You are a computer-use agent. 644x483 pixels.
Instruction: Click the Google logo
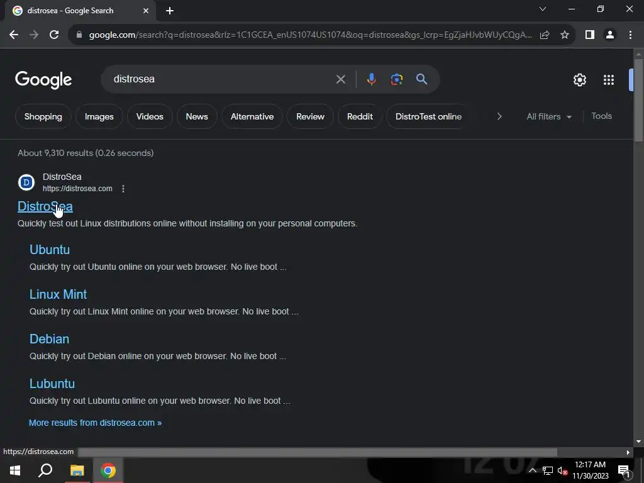[x=43, y=79]
